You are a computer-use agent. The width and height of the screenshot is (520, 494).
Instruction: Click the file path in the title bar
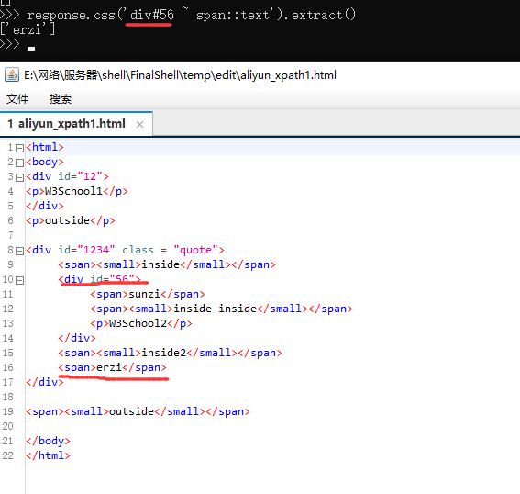click(180, 75)
